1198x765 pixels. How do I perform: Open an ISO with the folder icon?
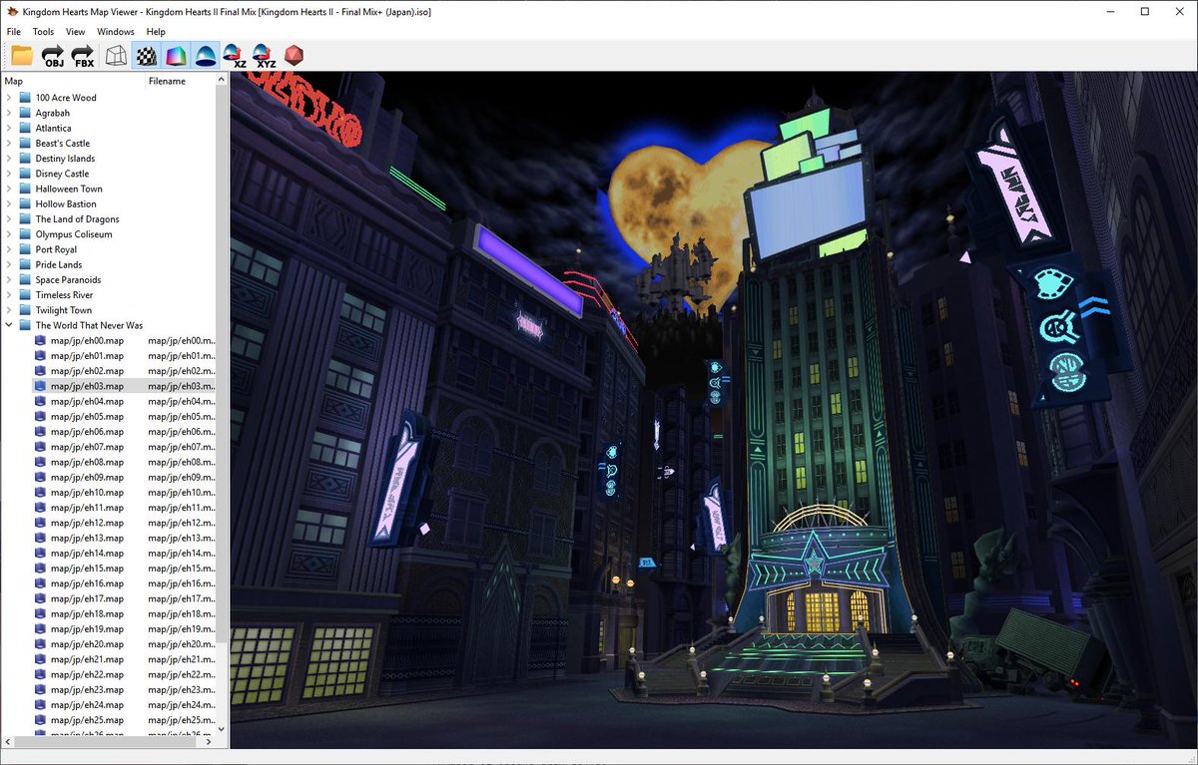tap(22, 56)
